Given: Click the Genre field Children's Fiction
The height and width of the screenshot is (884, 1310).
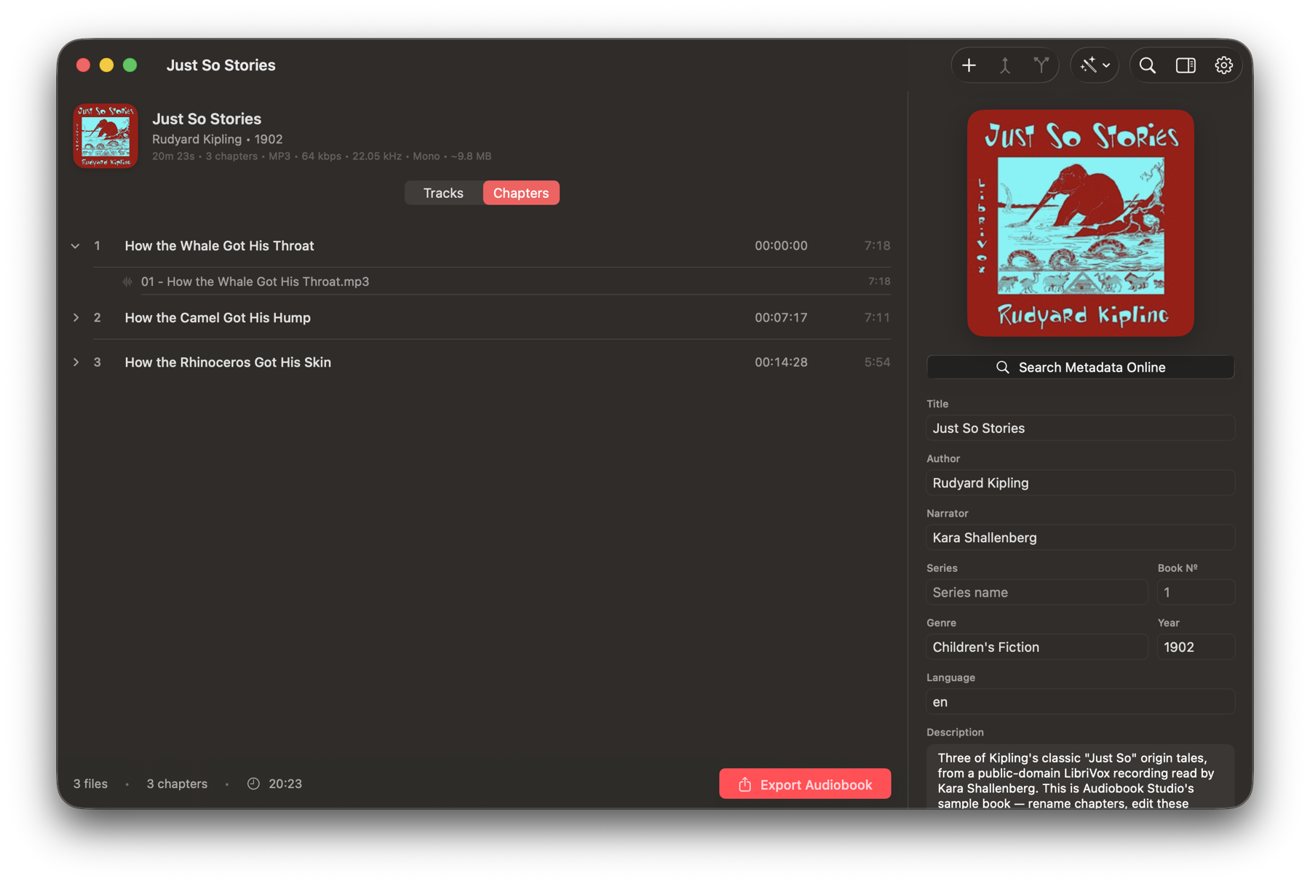Looking at the screenshot, I should 1036,647.
